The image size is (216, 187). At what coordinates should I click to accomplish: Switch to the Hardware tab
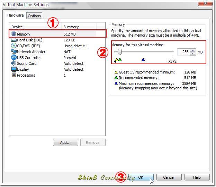click(16, 15)
